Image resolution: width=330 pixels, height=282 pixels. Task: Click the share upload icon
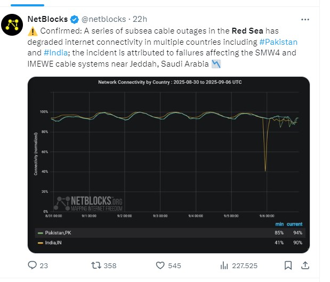[305, 265]
